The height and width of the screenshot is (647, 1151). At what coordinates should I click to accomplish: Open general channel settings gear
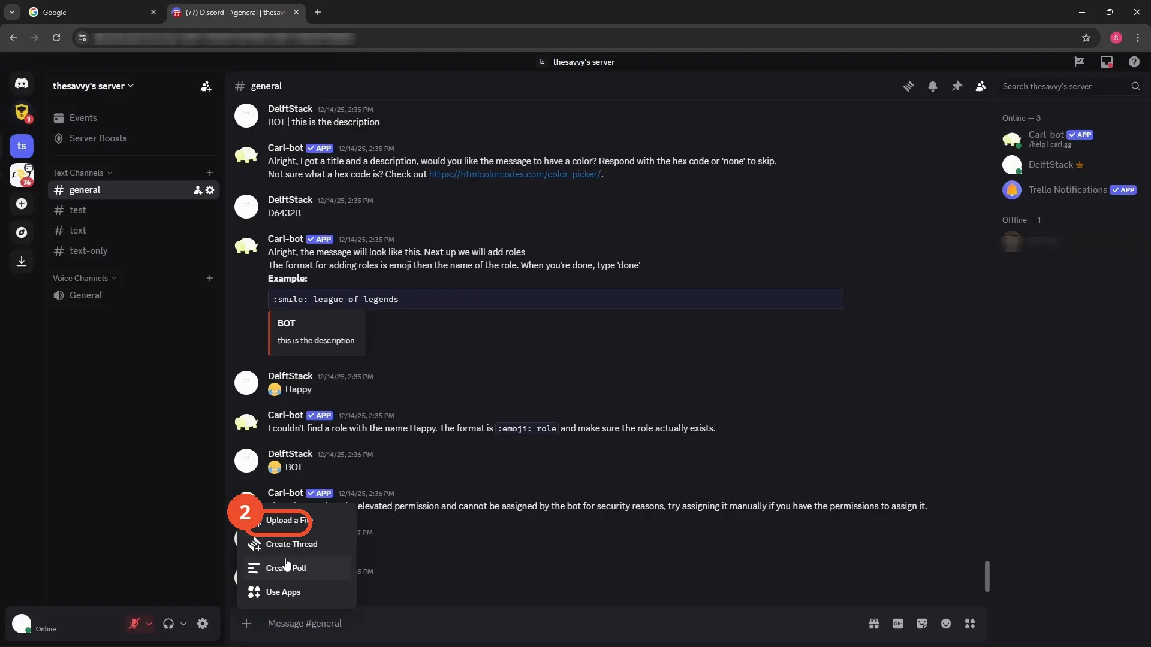tap(210, 190)
